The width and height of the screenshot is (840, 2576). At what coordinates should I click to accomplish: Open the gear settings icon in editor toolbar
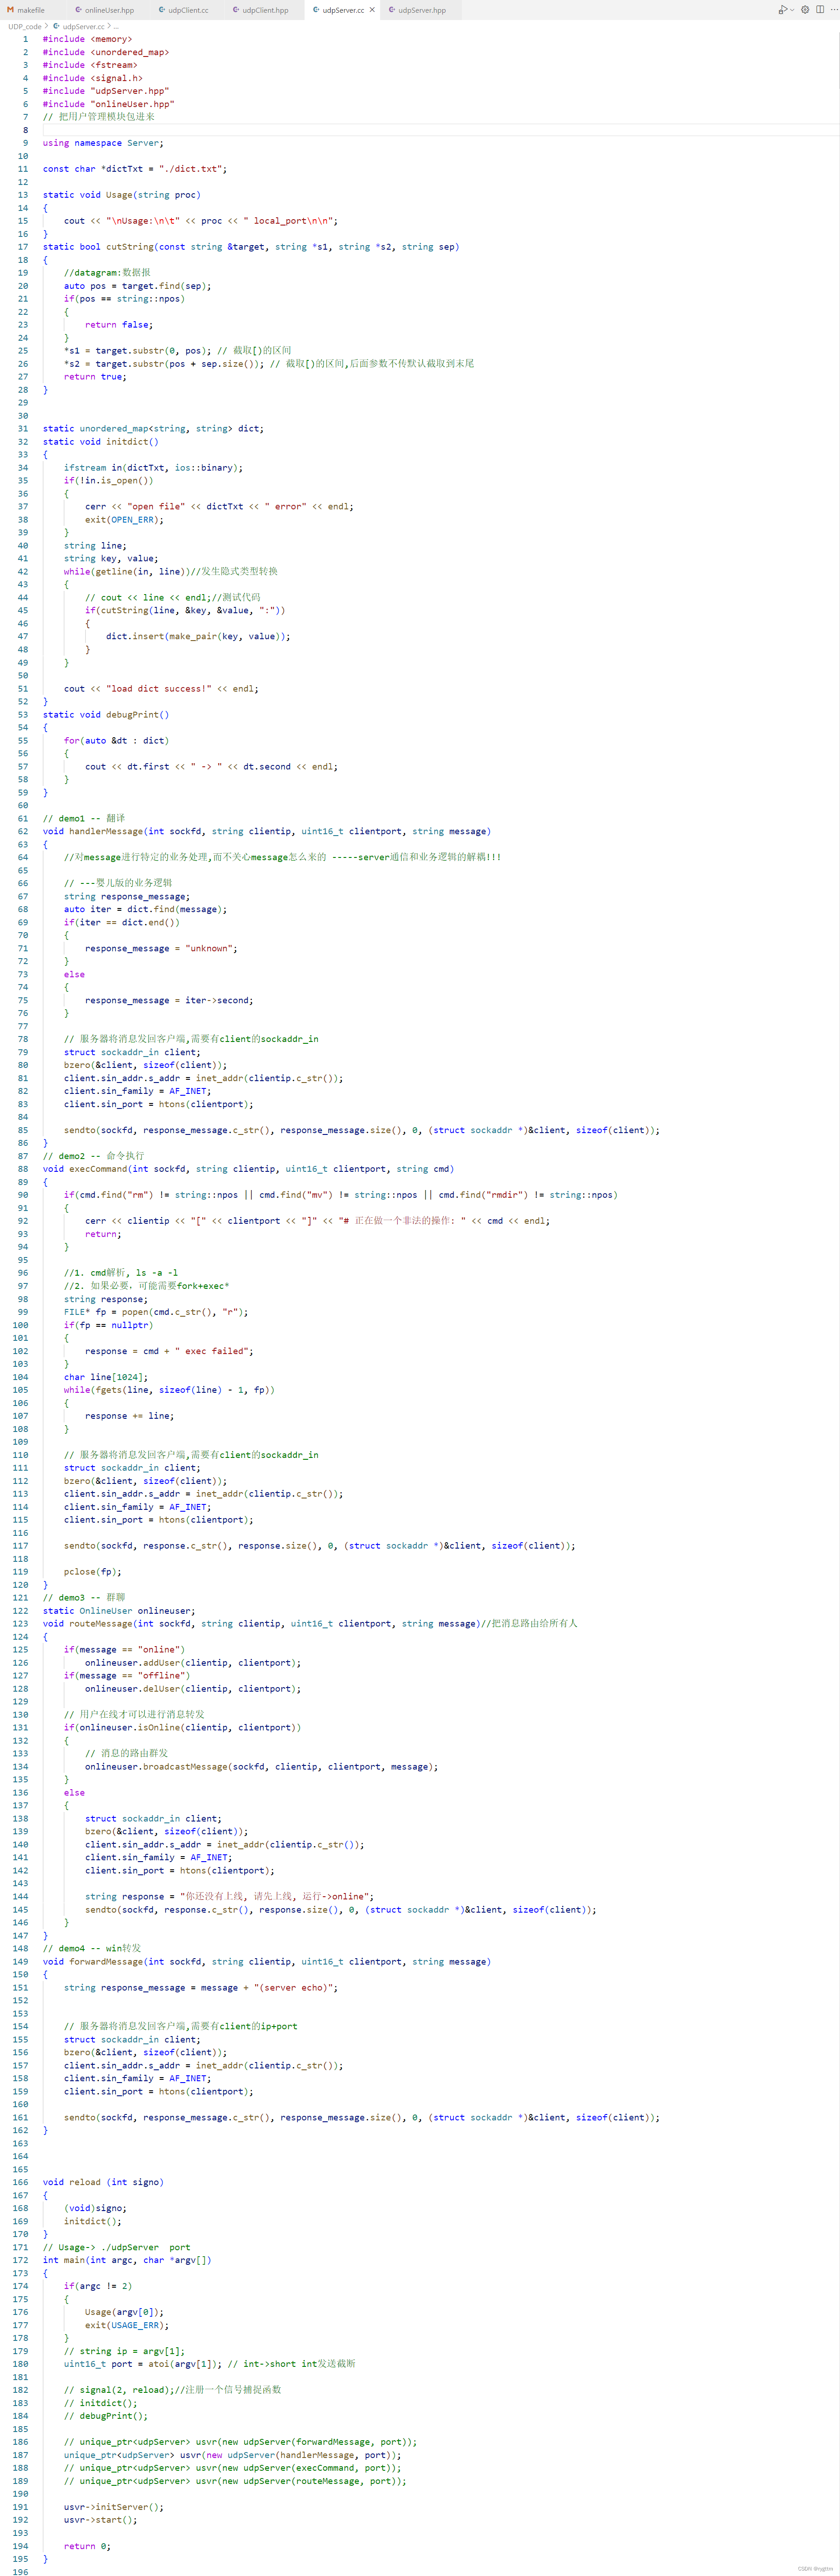(805, 10)
